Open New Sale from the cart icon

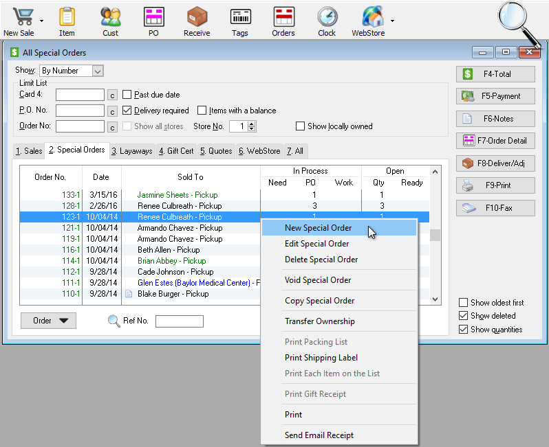click(19, 17)
